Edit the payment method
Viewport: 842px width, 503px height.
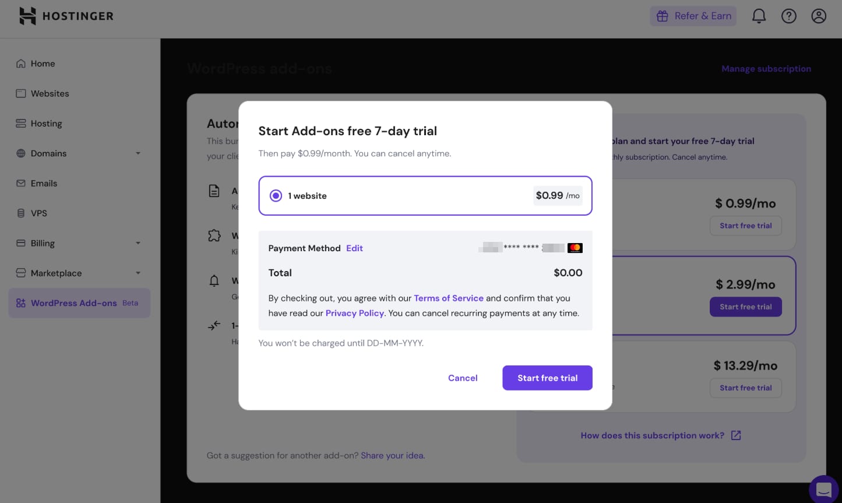coord(354,248)
